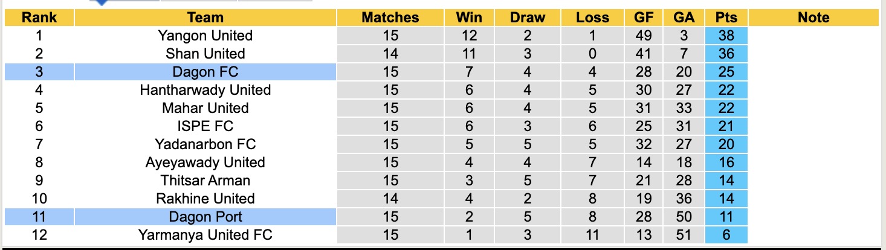
Task: Click the ISPE FC team name
Action: 205,126
